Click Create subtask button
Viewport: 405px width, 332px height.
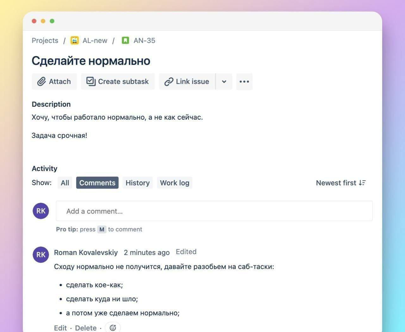(118, 81)
